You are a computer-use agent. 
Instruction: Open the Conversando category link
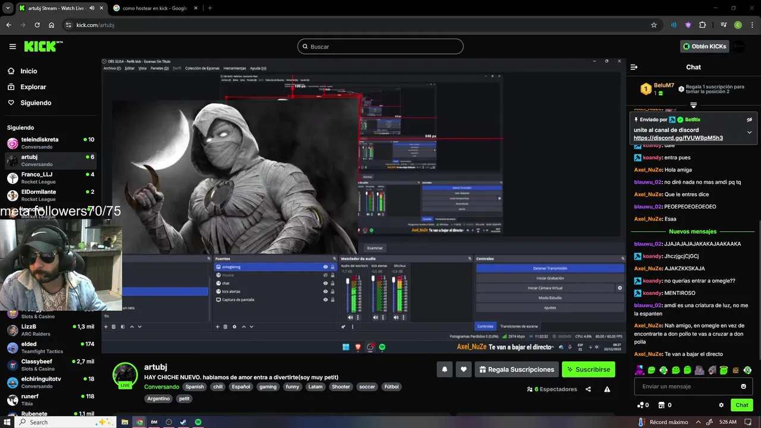coord(162,386)
